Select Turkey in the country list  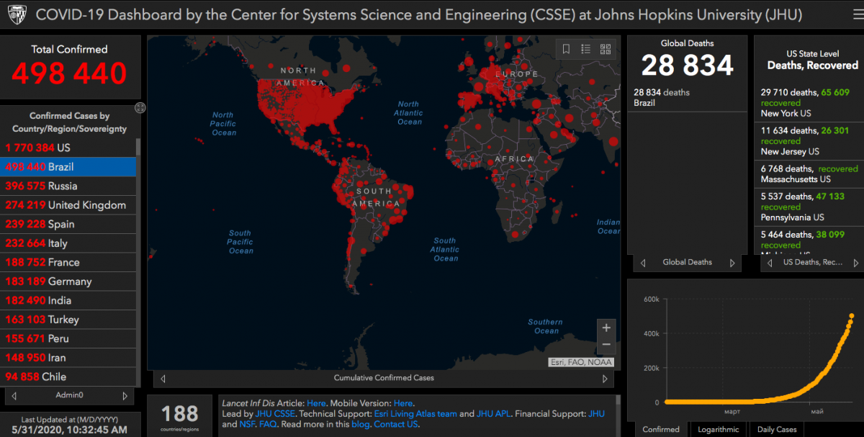click(x=68, y=320)
